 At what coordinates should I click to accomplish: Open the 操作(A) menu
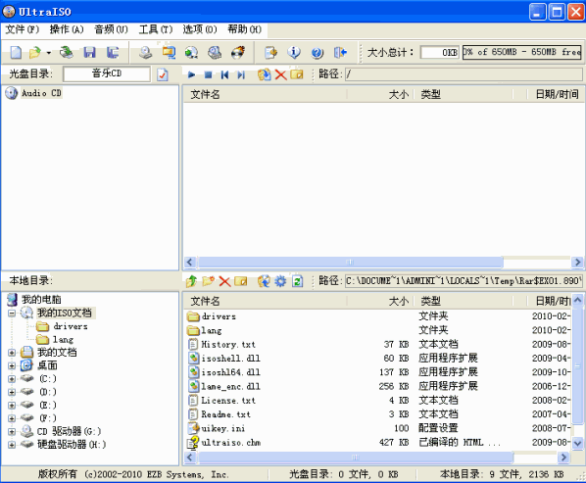(67, 29)
